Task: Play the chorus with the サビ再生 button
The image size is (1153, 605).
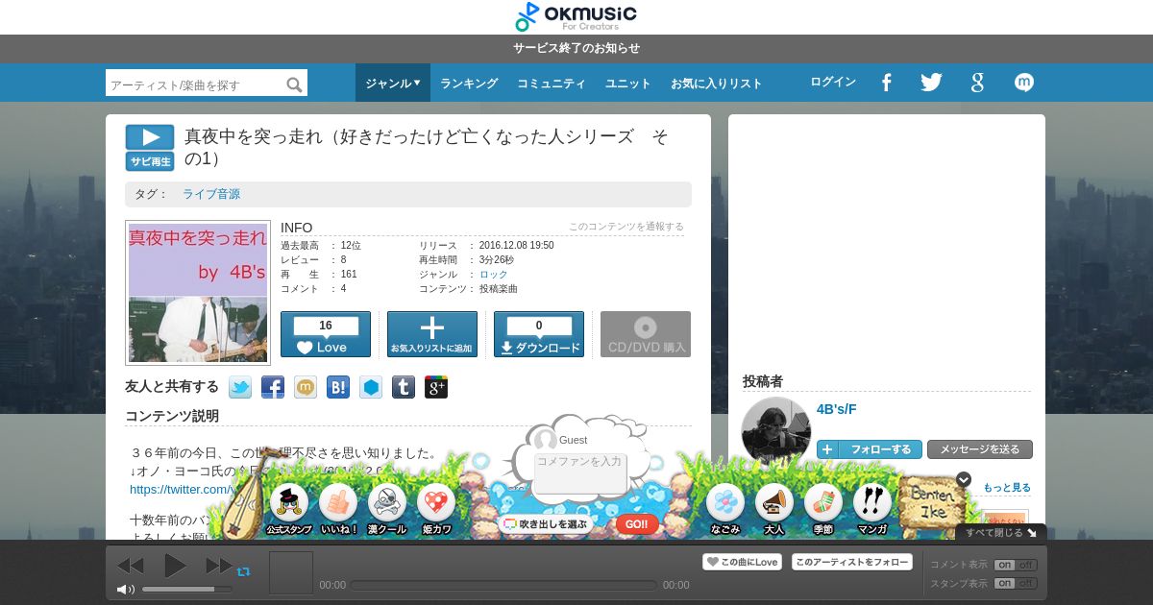Action: (150, 148)
